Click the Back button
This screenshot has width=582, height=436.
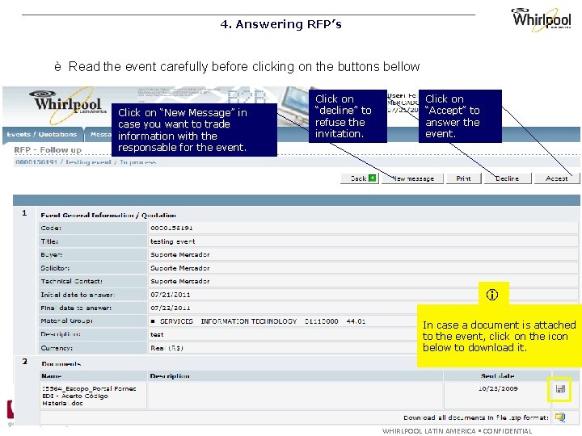click(x=359, y=178)
